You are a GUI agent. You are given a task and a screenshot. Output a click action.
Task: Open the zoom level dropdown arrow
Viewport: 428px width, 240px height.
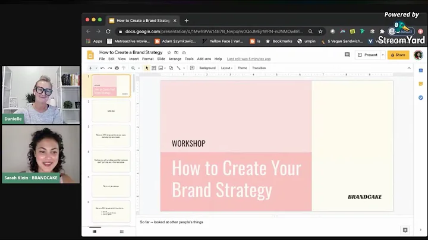(139, 68)
